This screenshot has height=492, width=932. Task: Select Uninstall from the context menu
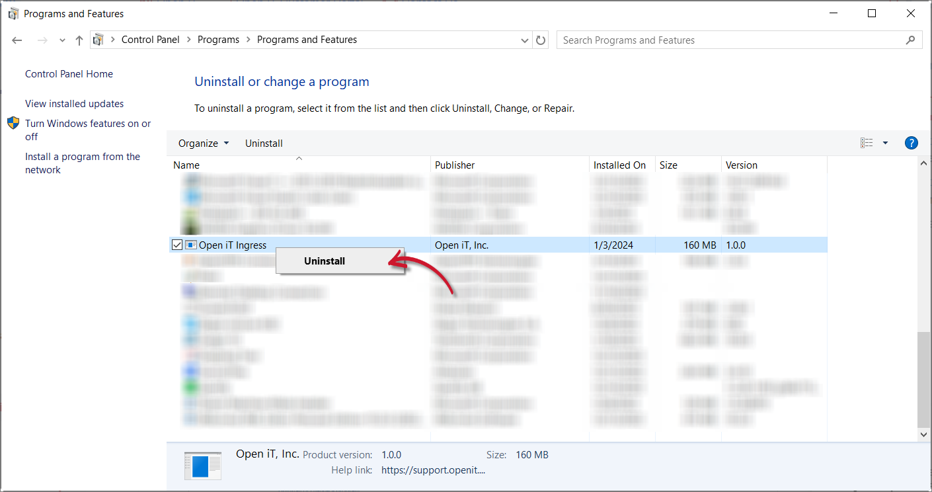click(x=324, y=261)
